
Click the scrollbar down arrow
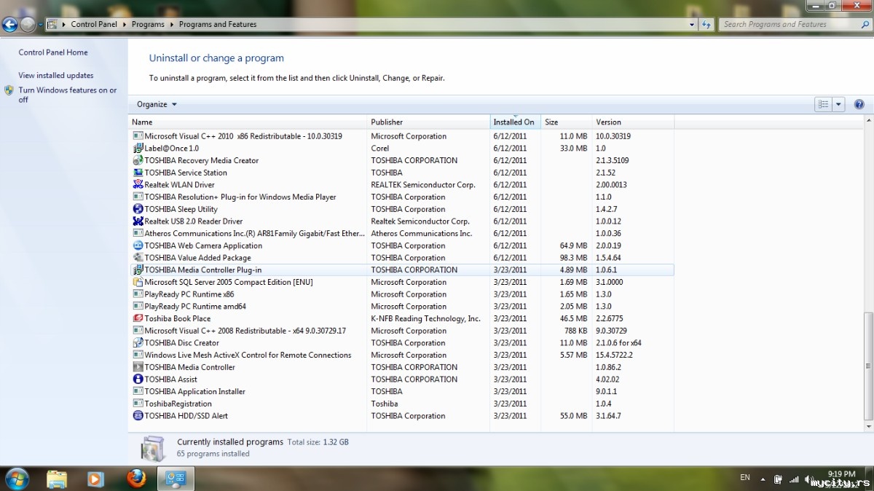click(867, 426)
